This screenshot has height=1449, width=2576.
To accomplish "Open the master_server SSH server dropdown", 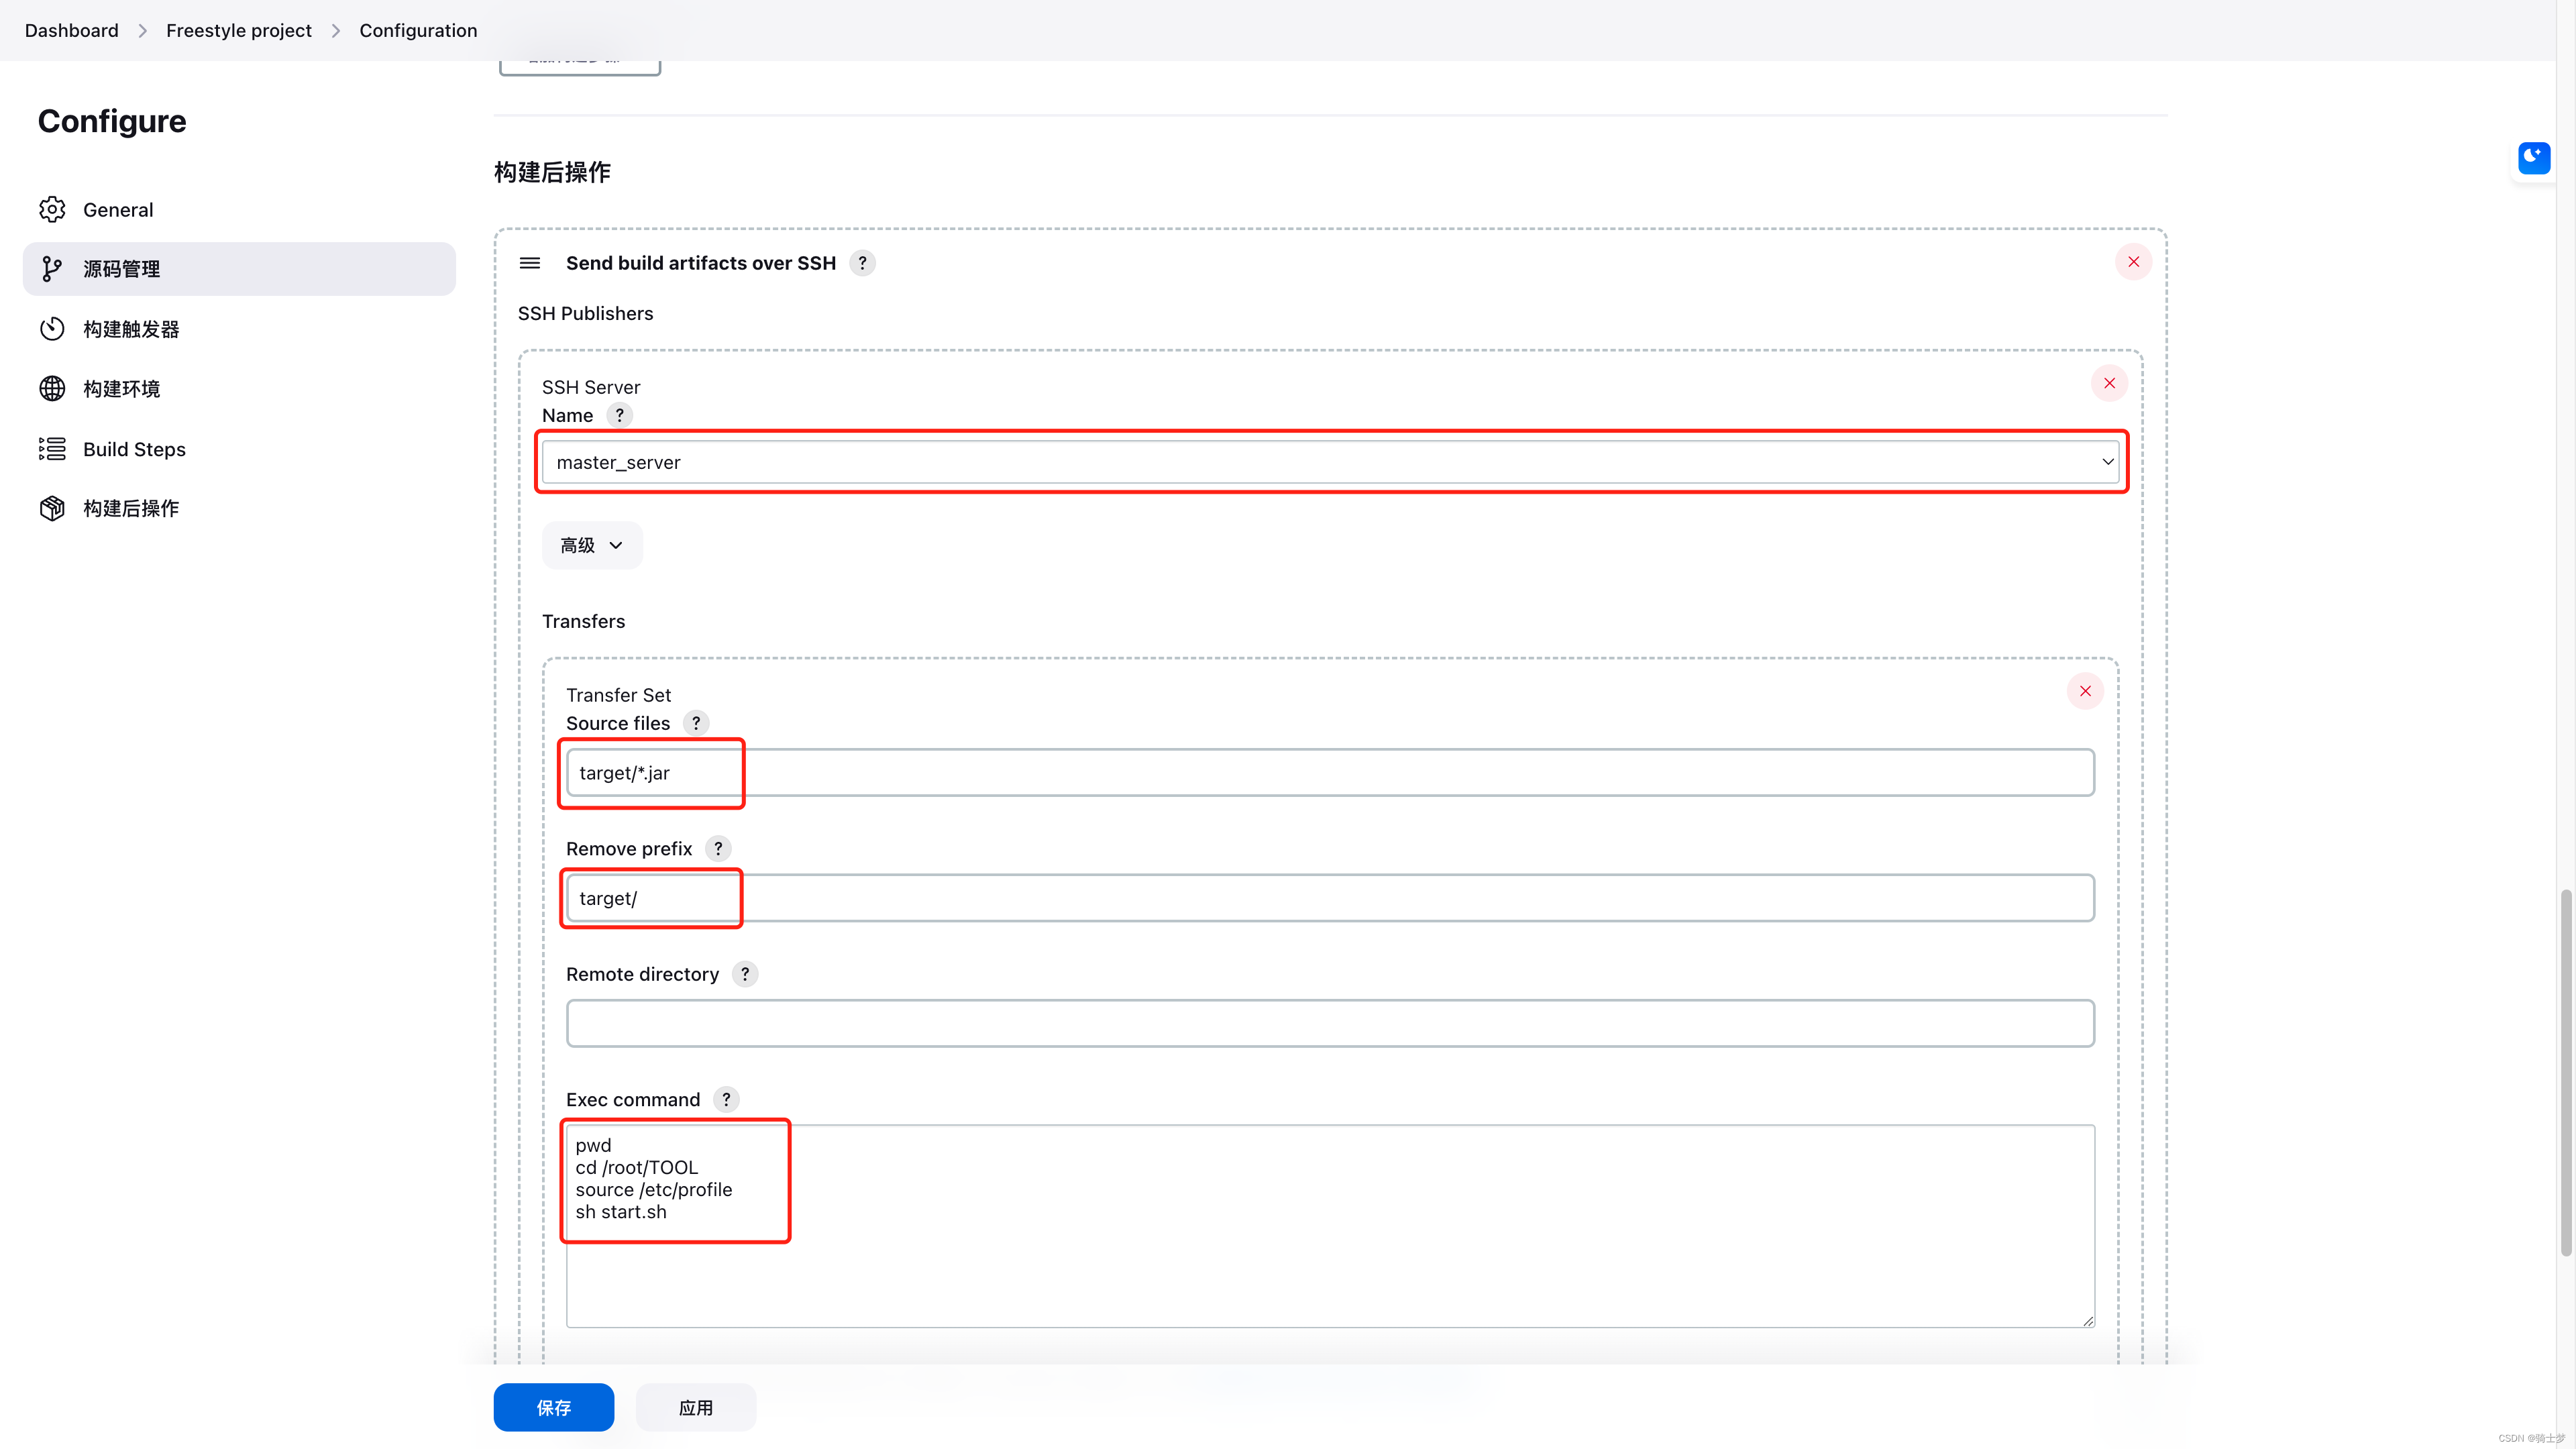I will click(1331, 462).
